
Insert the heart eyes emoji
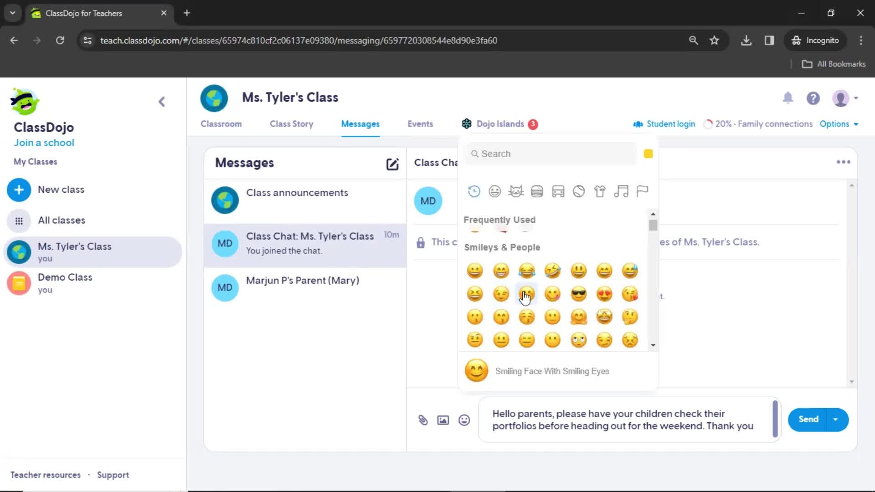pyautogui.click(x=604, y=294)
